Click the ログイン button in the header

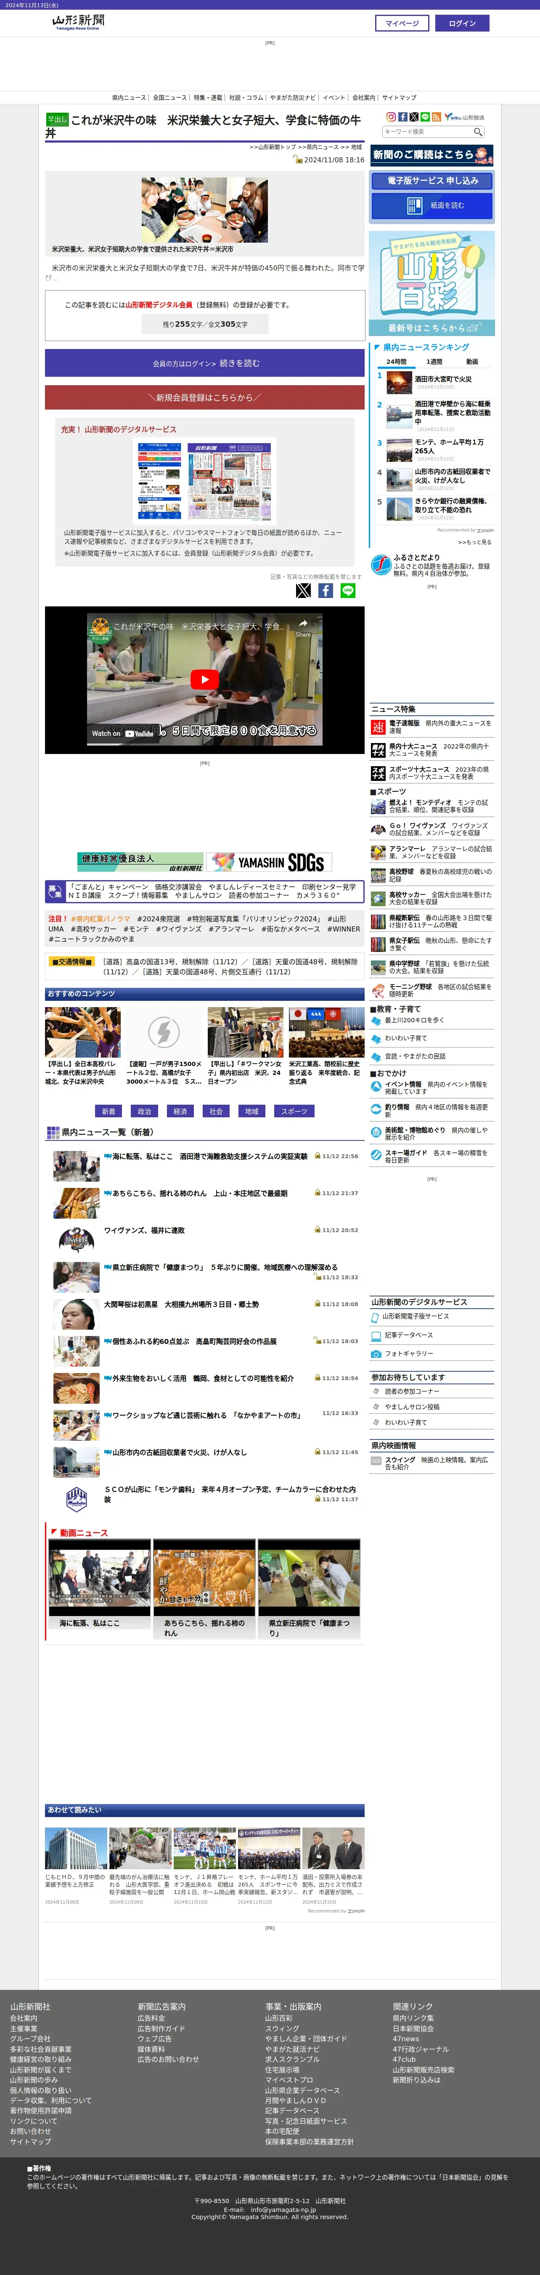click(462, 23)
